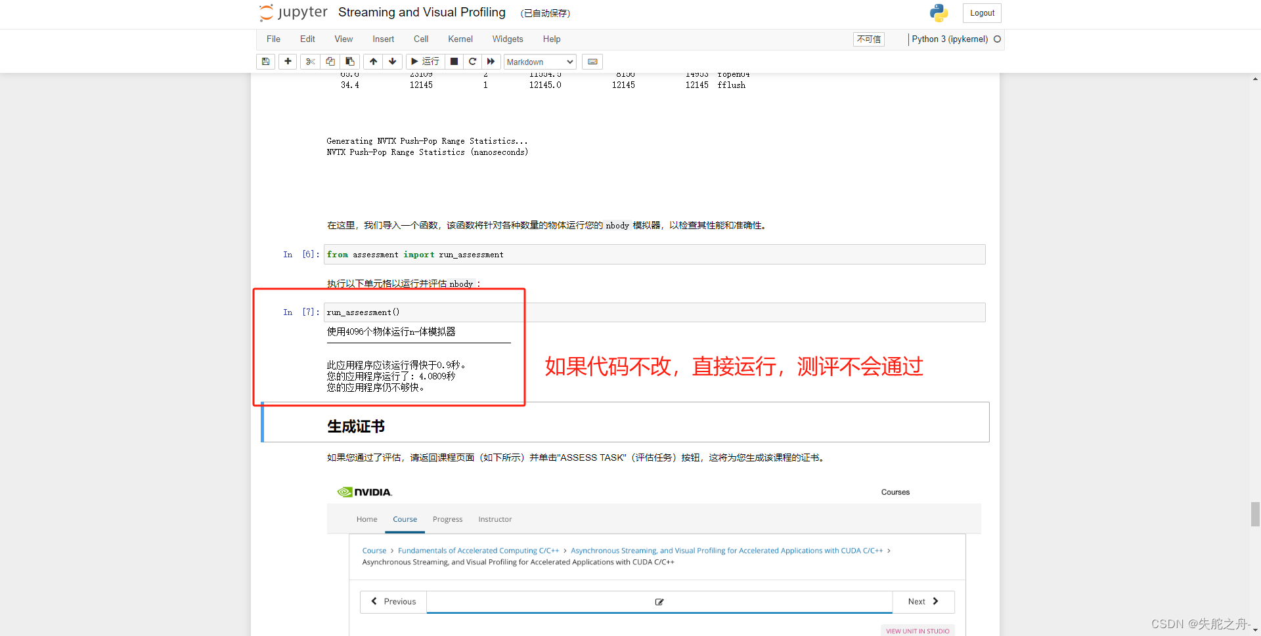This screenshot has height=636, width=1261.
Task: Select the from assessment import code cell
Action: [654, 255]
